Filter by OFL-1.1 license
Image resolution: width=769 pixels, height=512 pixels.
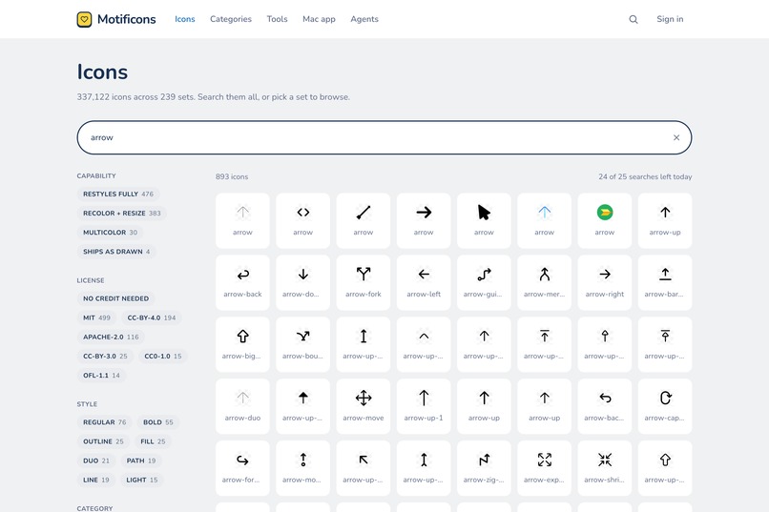[101, 376]
